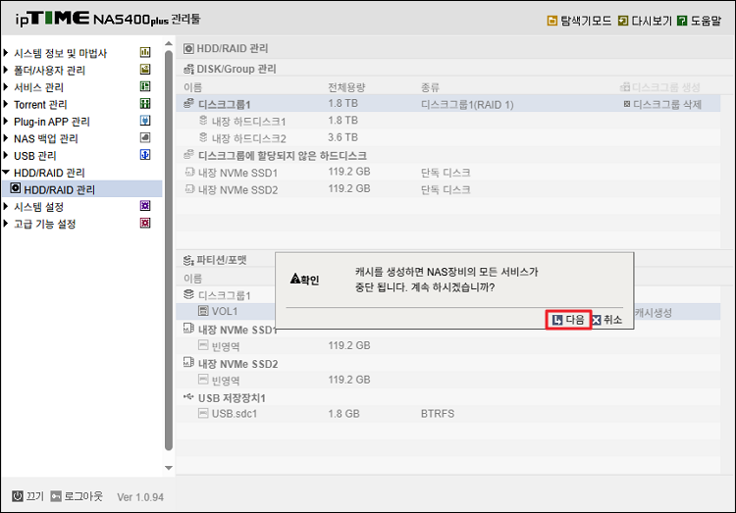The width and height of the screenshot is (736, 513).
Task: Click the 고급 기능 설정 icon
Action: 145,224
